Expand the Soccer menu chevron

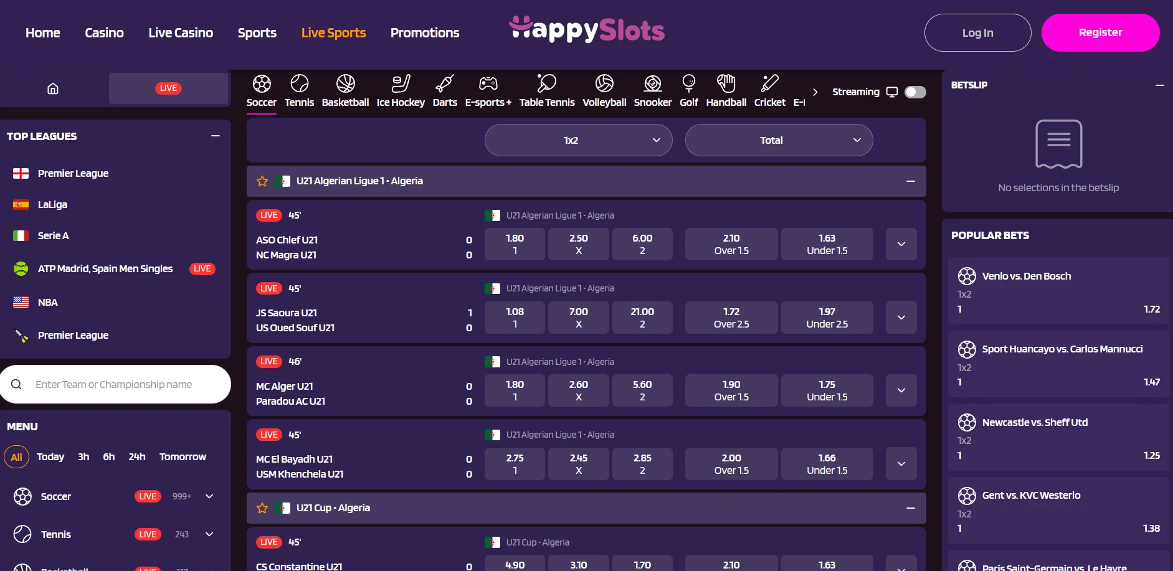click(x=209, y=496)
